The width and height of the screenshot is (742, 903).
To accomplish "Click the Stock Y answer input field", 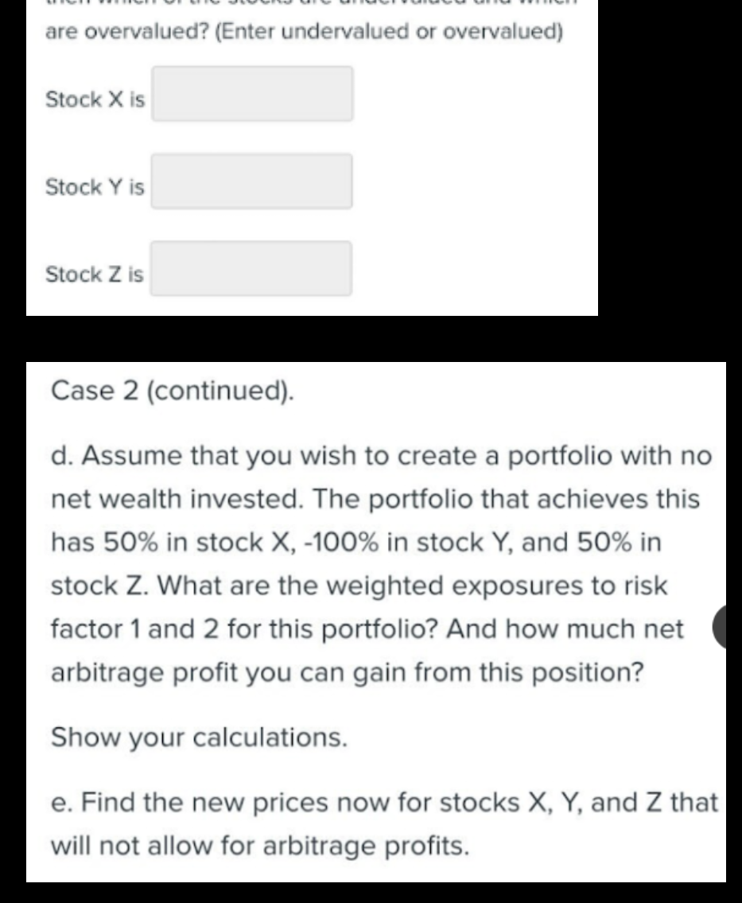I will click(252, 182).
